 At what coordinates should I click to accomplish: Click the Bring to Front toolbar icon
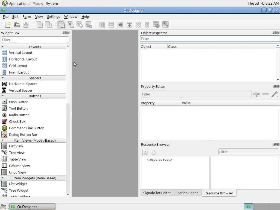pyautogui.click(x=48, y=25)
